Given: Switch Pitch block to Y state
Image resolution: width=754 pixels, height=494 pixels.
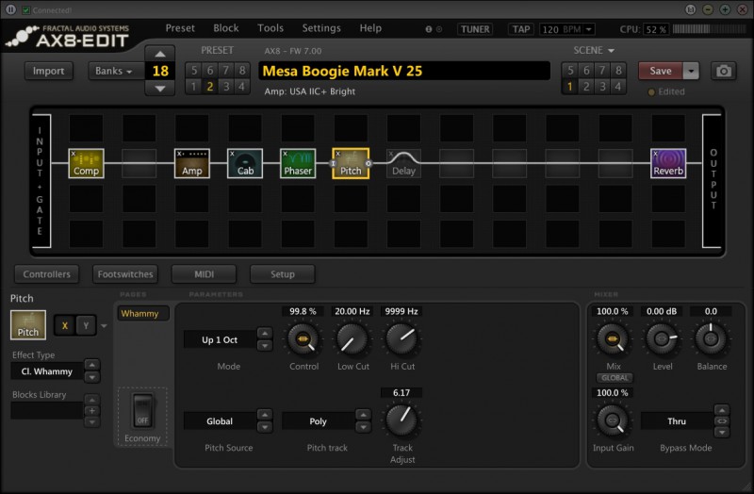Looking at the screenshot, I should [84, 324].
